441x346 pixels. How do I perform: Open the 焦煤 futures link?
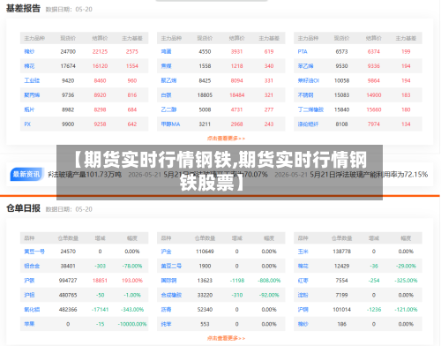click(166, 66)
